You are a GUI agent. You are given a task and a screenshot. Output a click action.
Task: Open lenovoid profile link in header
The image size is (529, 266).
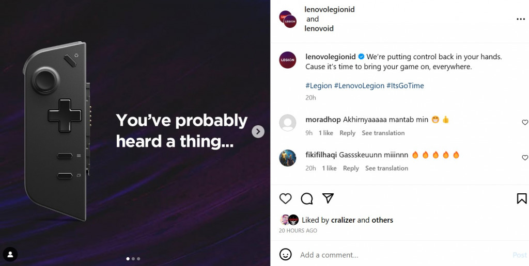(x=319, y=28)
